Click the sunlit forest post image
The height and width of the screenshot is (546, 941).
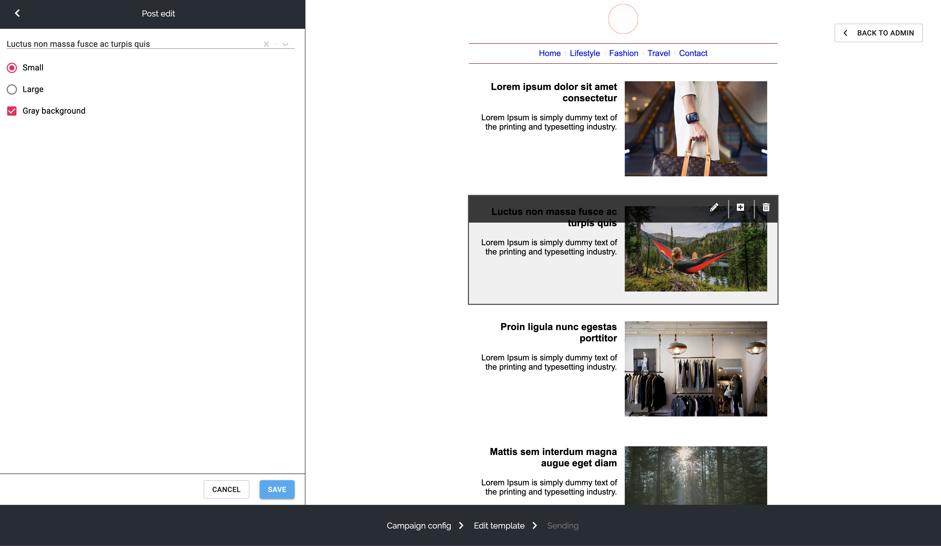(x=696, y=475)
